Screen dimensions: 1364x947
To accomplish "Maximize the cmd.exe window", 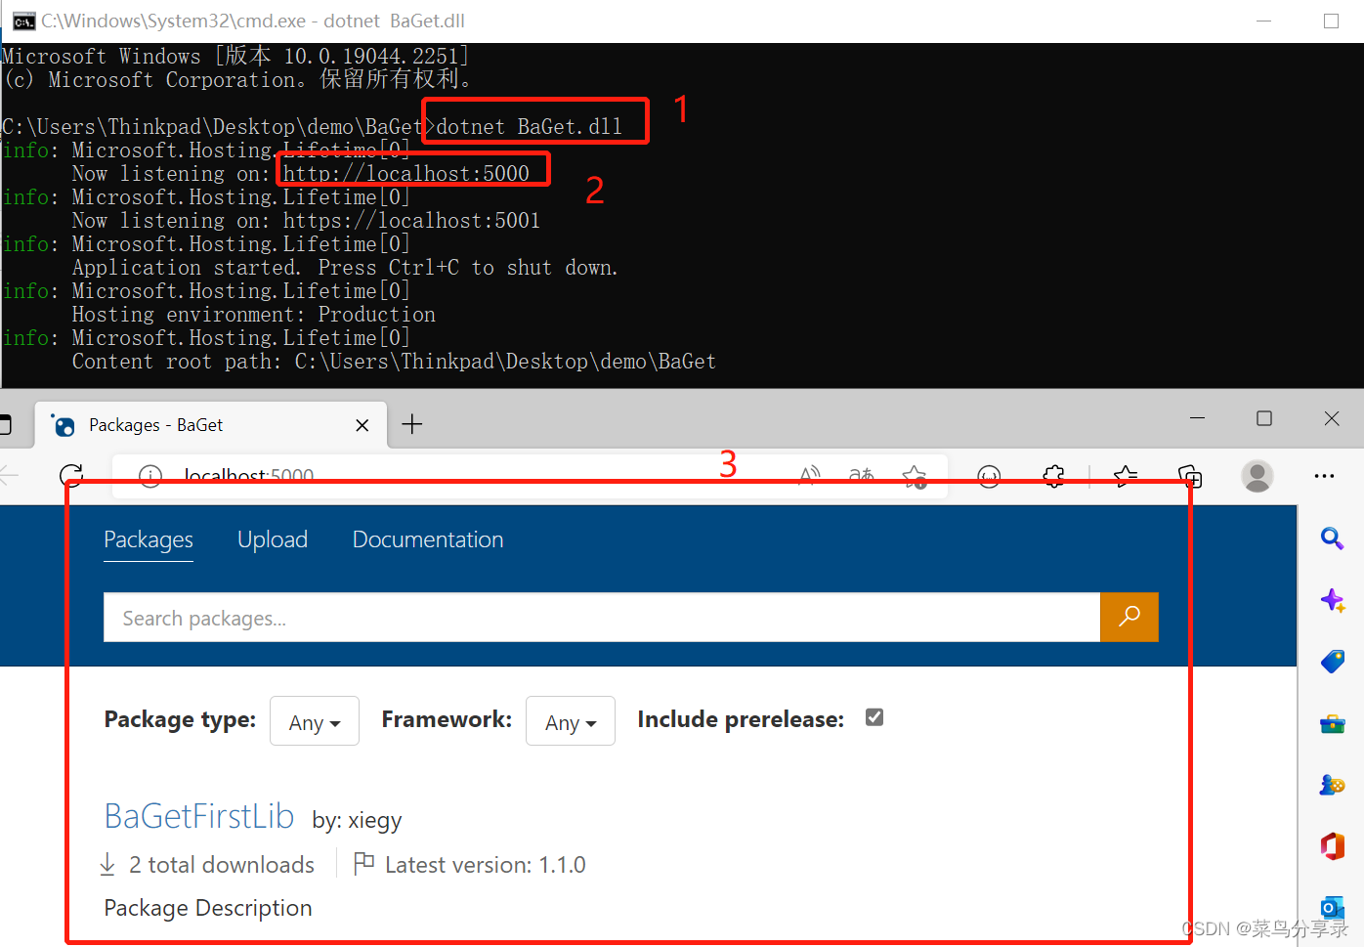I will point(1331,21).
